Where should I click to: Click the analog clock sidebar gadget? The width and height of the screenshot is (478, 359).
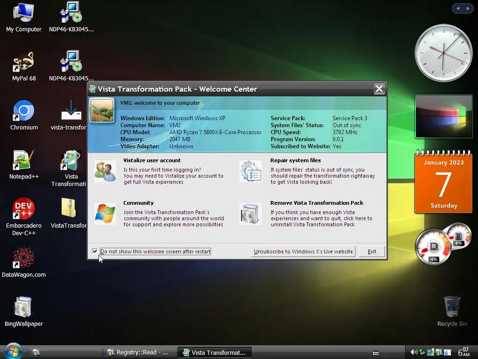443,53
